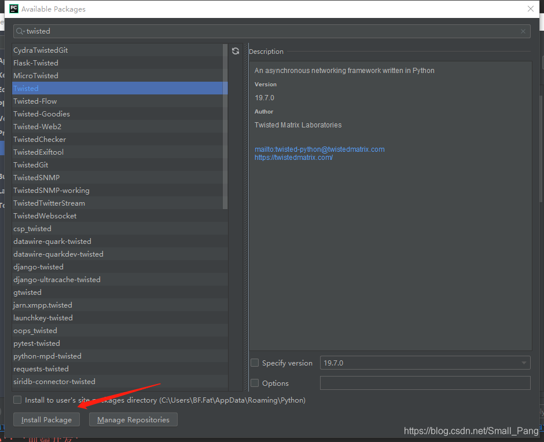
Task: Click the search magnifier icon in search field
Action: coord(20,31)
